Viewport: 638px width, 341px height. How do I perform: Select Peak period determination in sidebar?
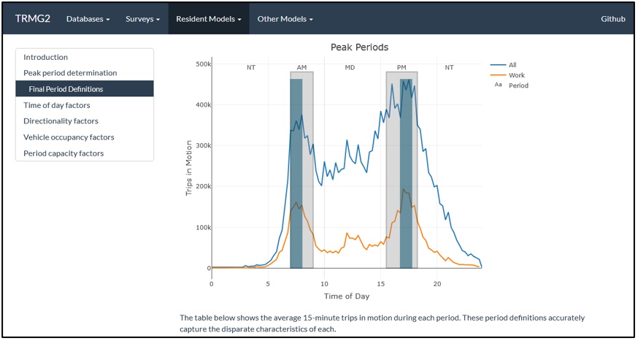(70, 73)
